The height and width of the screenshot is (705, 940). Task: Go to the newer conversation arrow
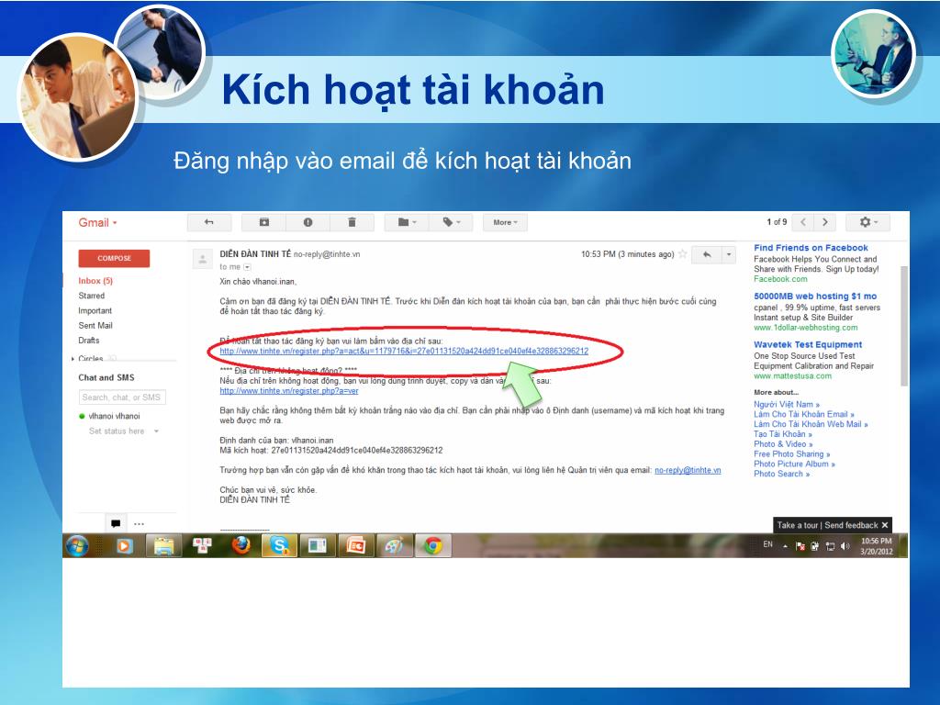(x=803, y=222)
